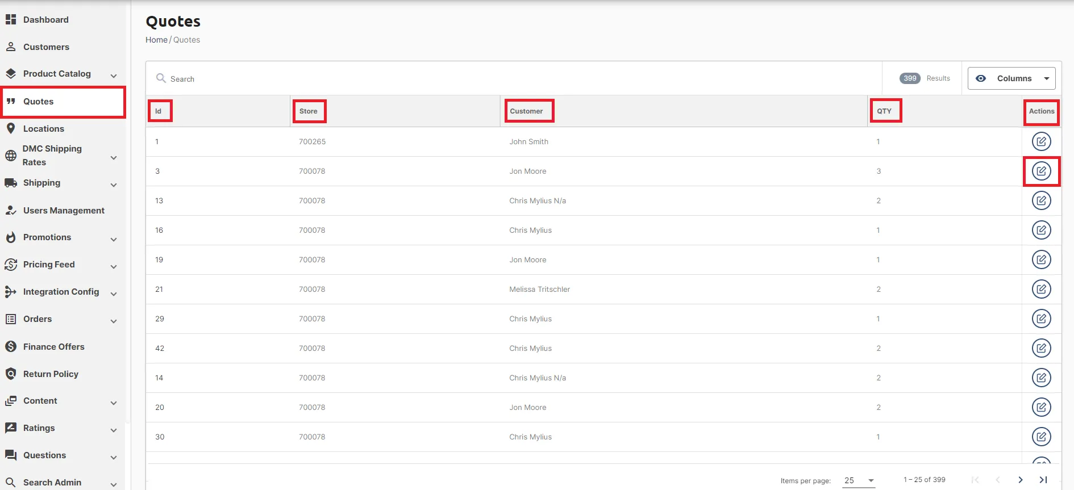Click the 399 results badge

tap(910, 78)
